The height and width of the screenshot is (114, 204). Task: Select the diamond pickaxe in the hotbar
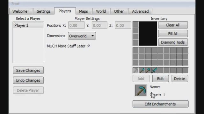tap(135, 70)
